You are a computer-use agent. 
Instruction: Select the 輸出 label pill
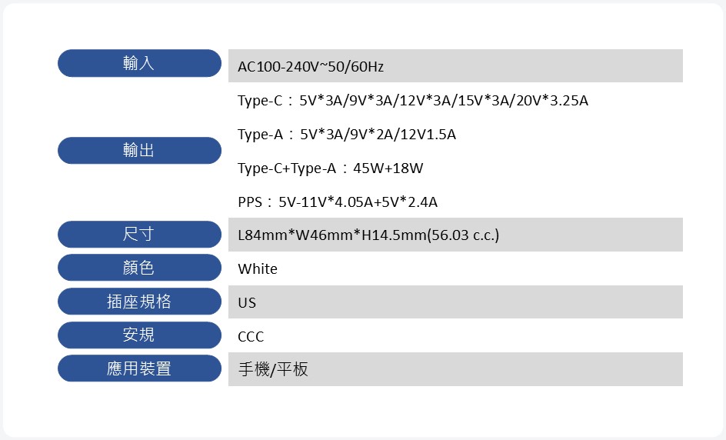coord(139,150)
